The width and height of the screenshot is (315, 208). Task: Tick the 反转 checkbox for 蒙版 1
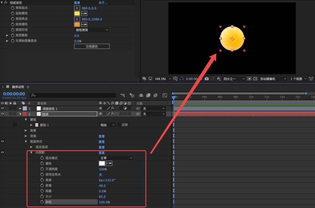click(119, 125)
